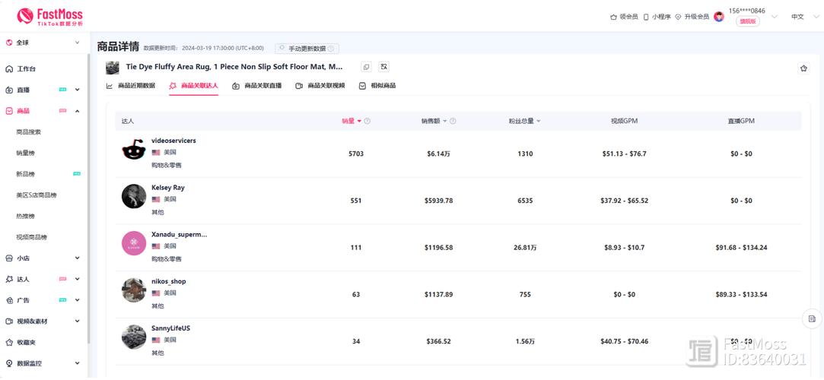Click the help icon next to 销量 column
824x380 pixels.
[x=367, y=122]
